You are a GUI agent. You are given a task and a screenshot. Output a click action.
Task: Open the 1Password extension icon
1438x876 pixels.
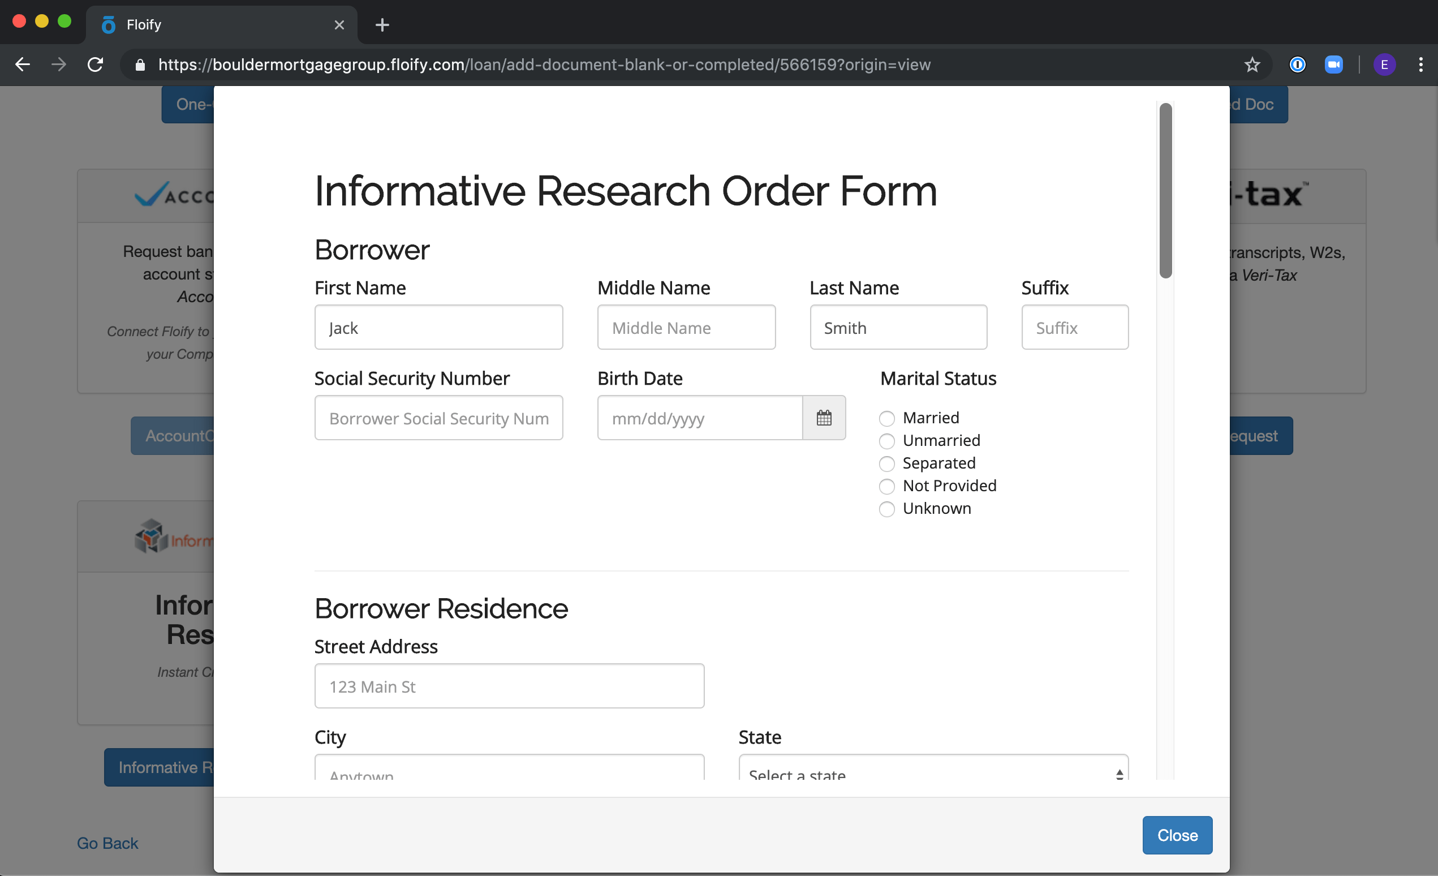click(1297, 64)
